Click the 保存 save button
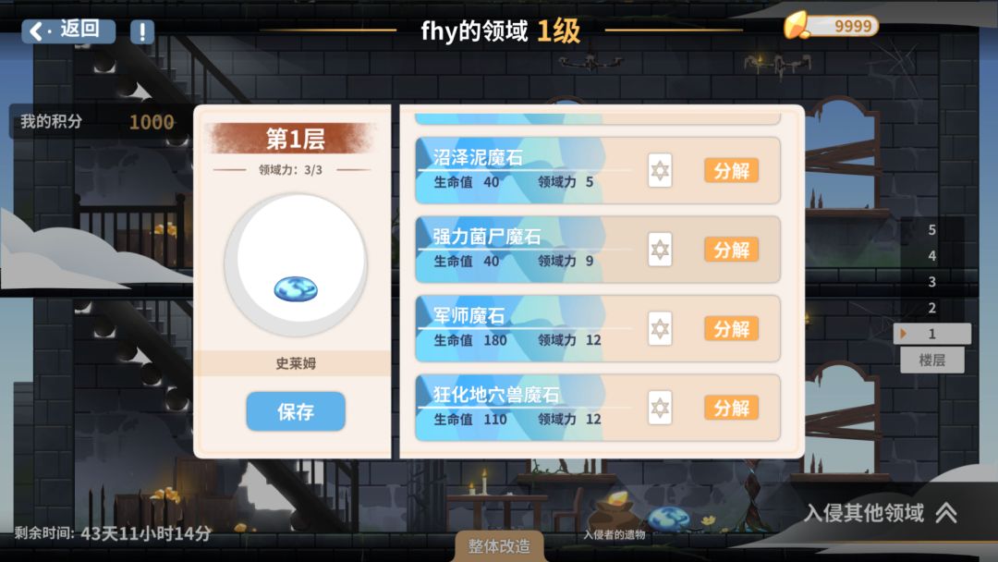This screenshot has width=998, height=562. [296, 411]
